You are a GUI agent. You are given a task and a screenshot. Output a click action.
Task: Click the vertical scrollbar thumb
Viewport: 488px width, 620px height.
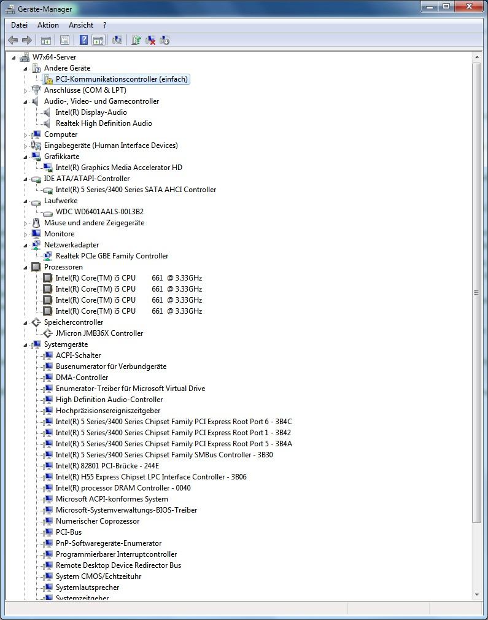click(x=476, y=293)
